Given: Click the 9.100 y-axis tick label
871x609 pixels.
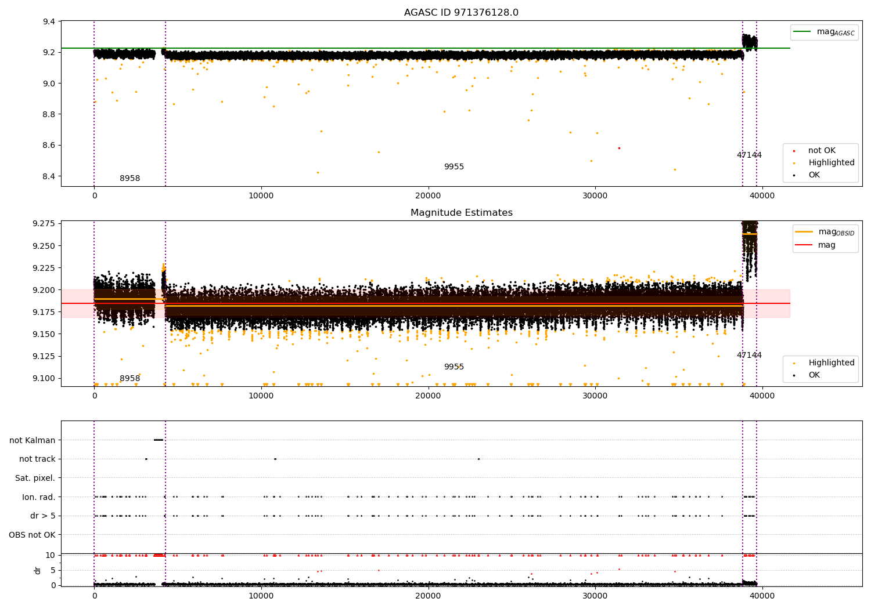Looking at the screenshot, I should (x=44, y=378).
